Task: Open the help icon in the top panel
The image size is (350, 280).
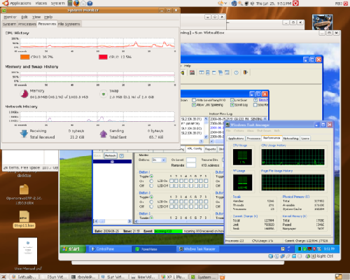Action: point(90,3)
